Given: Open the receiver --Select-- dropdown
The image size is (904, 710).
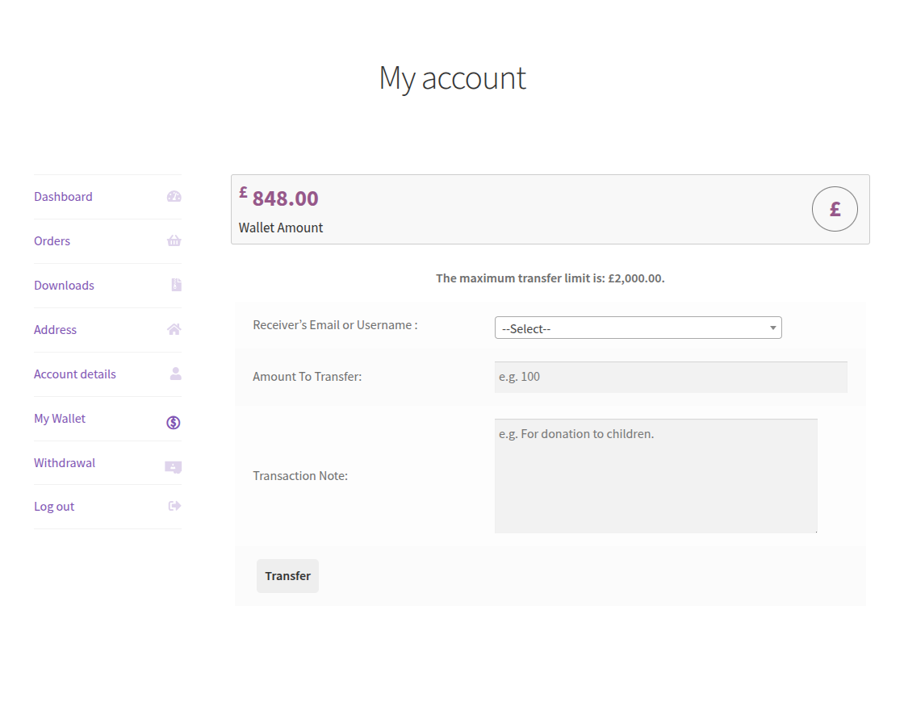Looking at the screenshot, I should click(x=630, y=328).
